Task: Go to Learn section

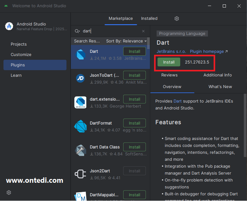Action: (16, 75)
